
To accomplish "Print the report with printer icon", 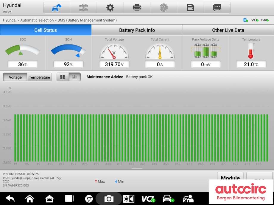I will coord(137,8).
